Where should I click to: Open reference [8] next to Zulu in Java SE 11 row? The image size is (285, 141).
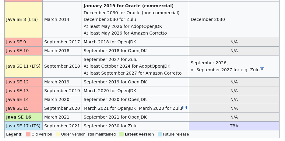262,69
